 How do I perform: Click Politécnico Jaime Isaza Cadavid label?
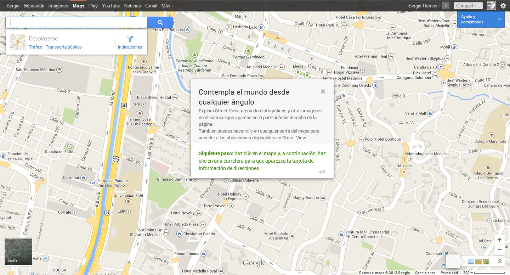pos(143,69)
